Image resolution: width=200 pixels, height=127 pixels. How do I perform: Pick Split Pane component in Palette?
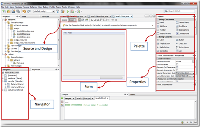click(x=162, y=26)
